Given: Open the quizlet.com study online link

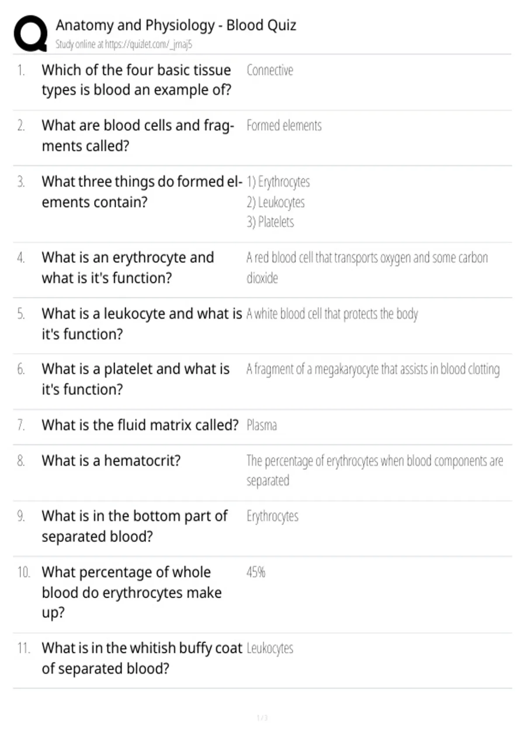Looking at the screenshot, I should (124, 44).
